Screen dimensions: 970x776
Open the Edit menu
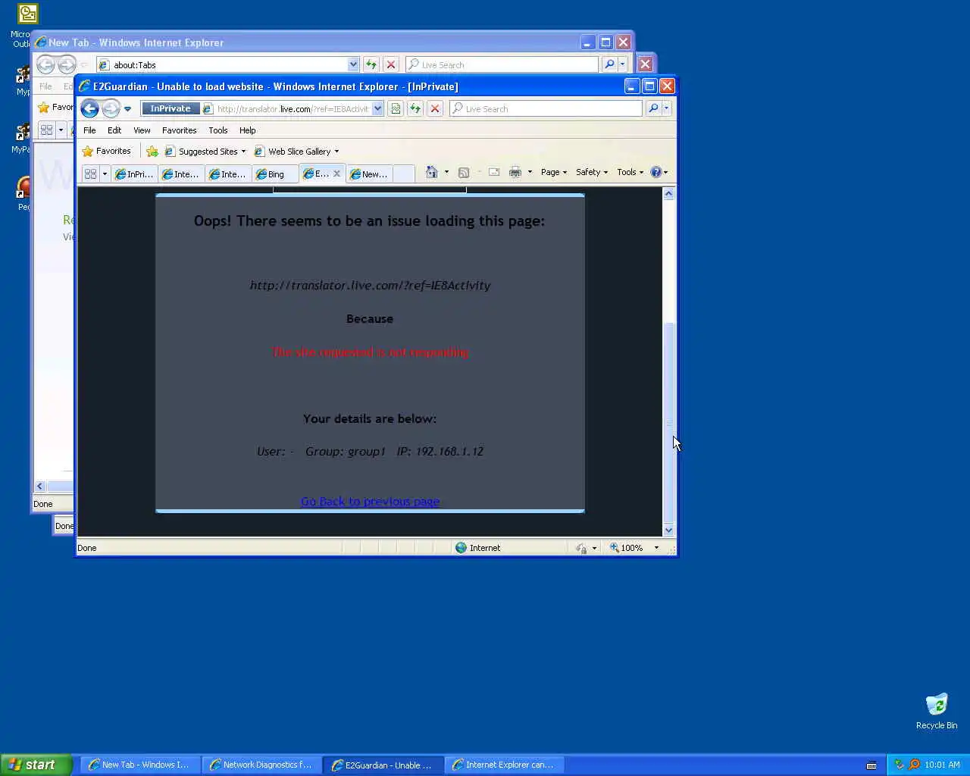click(x=114, y=130)
